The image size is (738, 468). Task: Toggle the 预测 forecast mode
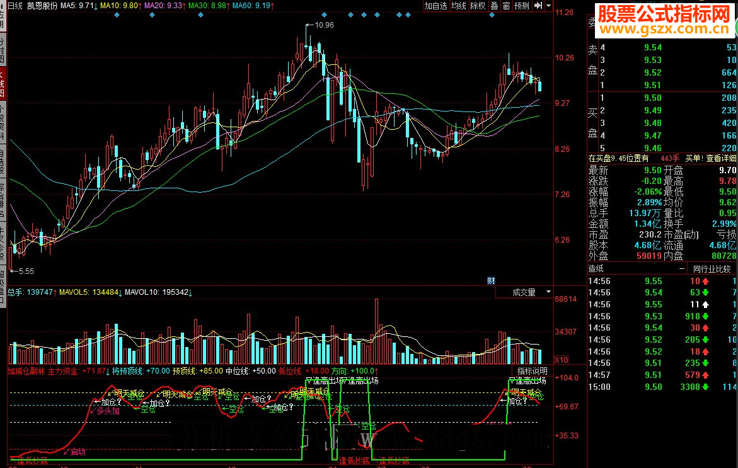point(522,6)
